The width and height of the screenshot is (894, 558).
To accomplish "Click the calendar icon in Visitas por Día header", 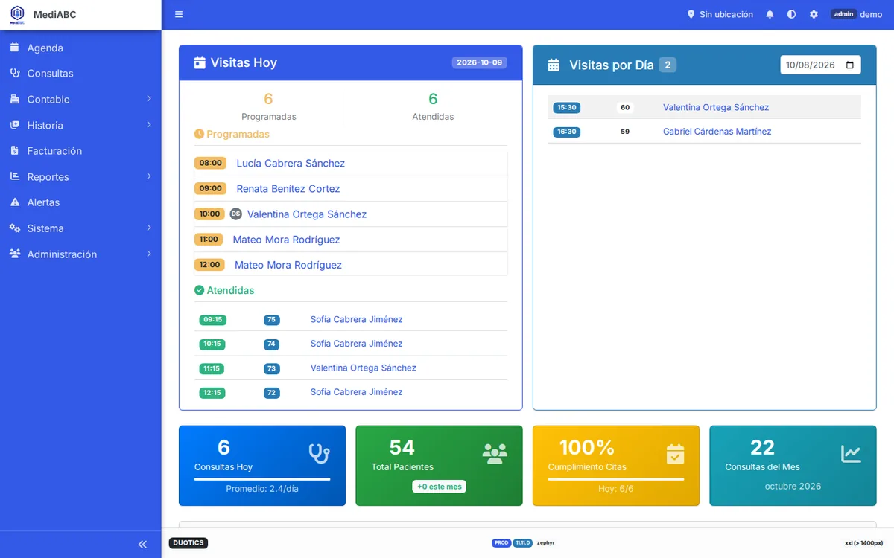I will point(554,65).
